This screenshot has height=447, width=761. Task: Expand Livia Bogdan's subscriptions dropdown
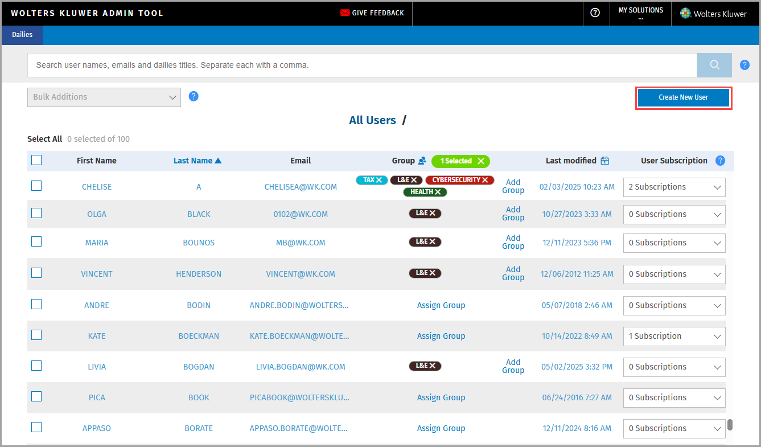click(x=674, y=367)
